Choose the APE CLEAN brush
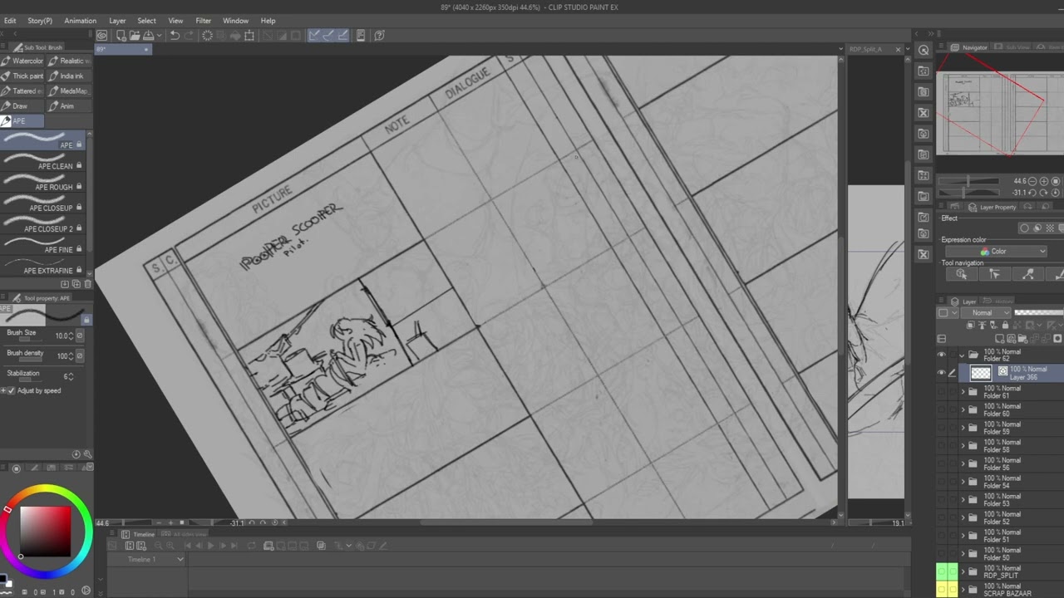The image size is (1064, 598). point(43,161)
